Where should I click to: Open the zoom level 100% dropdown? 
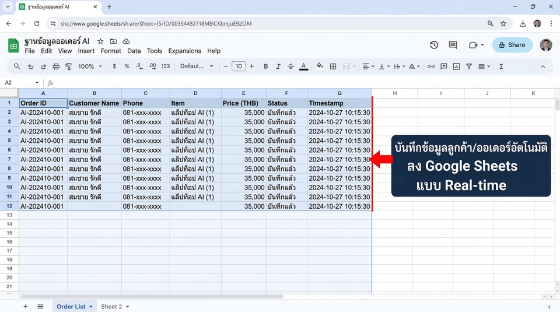(x=90, y=66)
